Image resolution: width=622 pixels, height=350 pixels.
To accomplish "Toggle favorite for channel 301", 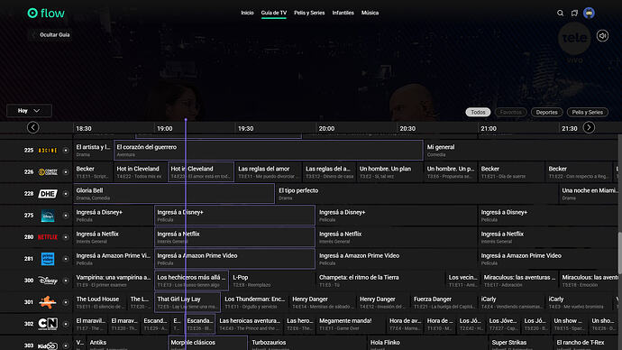I will pos(66,302).
